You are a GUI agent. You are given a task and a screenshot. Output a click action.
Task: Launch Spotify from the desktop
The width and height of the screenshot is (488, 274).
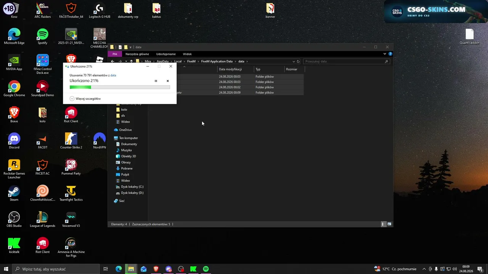pyautogui.click(x=43, y=37)
